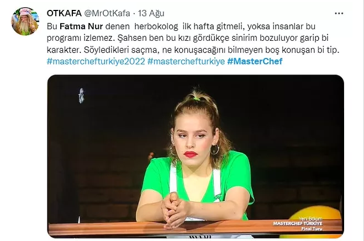This screenshot has height=241, width=364.
Task: Open the OTKAFA profile avatar
Action: click(x=25, y=21)
